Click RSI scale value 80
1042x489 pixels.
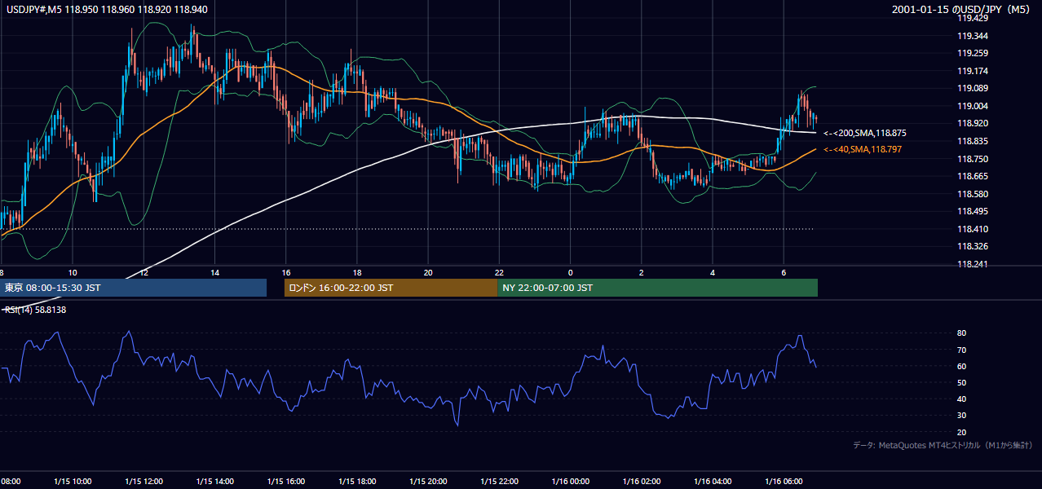(962, 333)
